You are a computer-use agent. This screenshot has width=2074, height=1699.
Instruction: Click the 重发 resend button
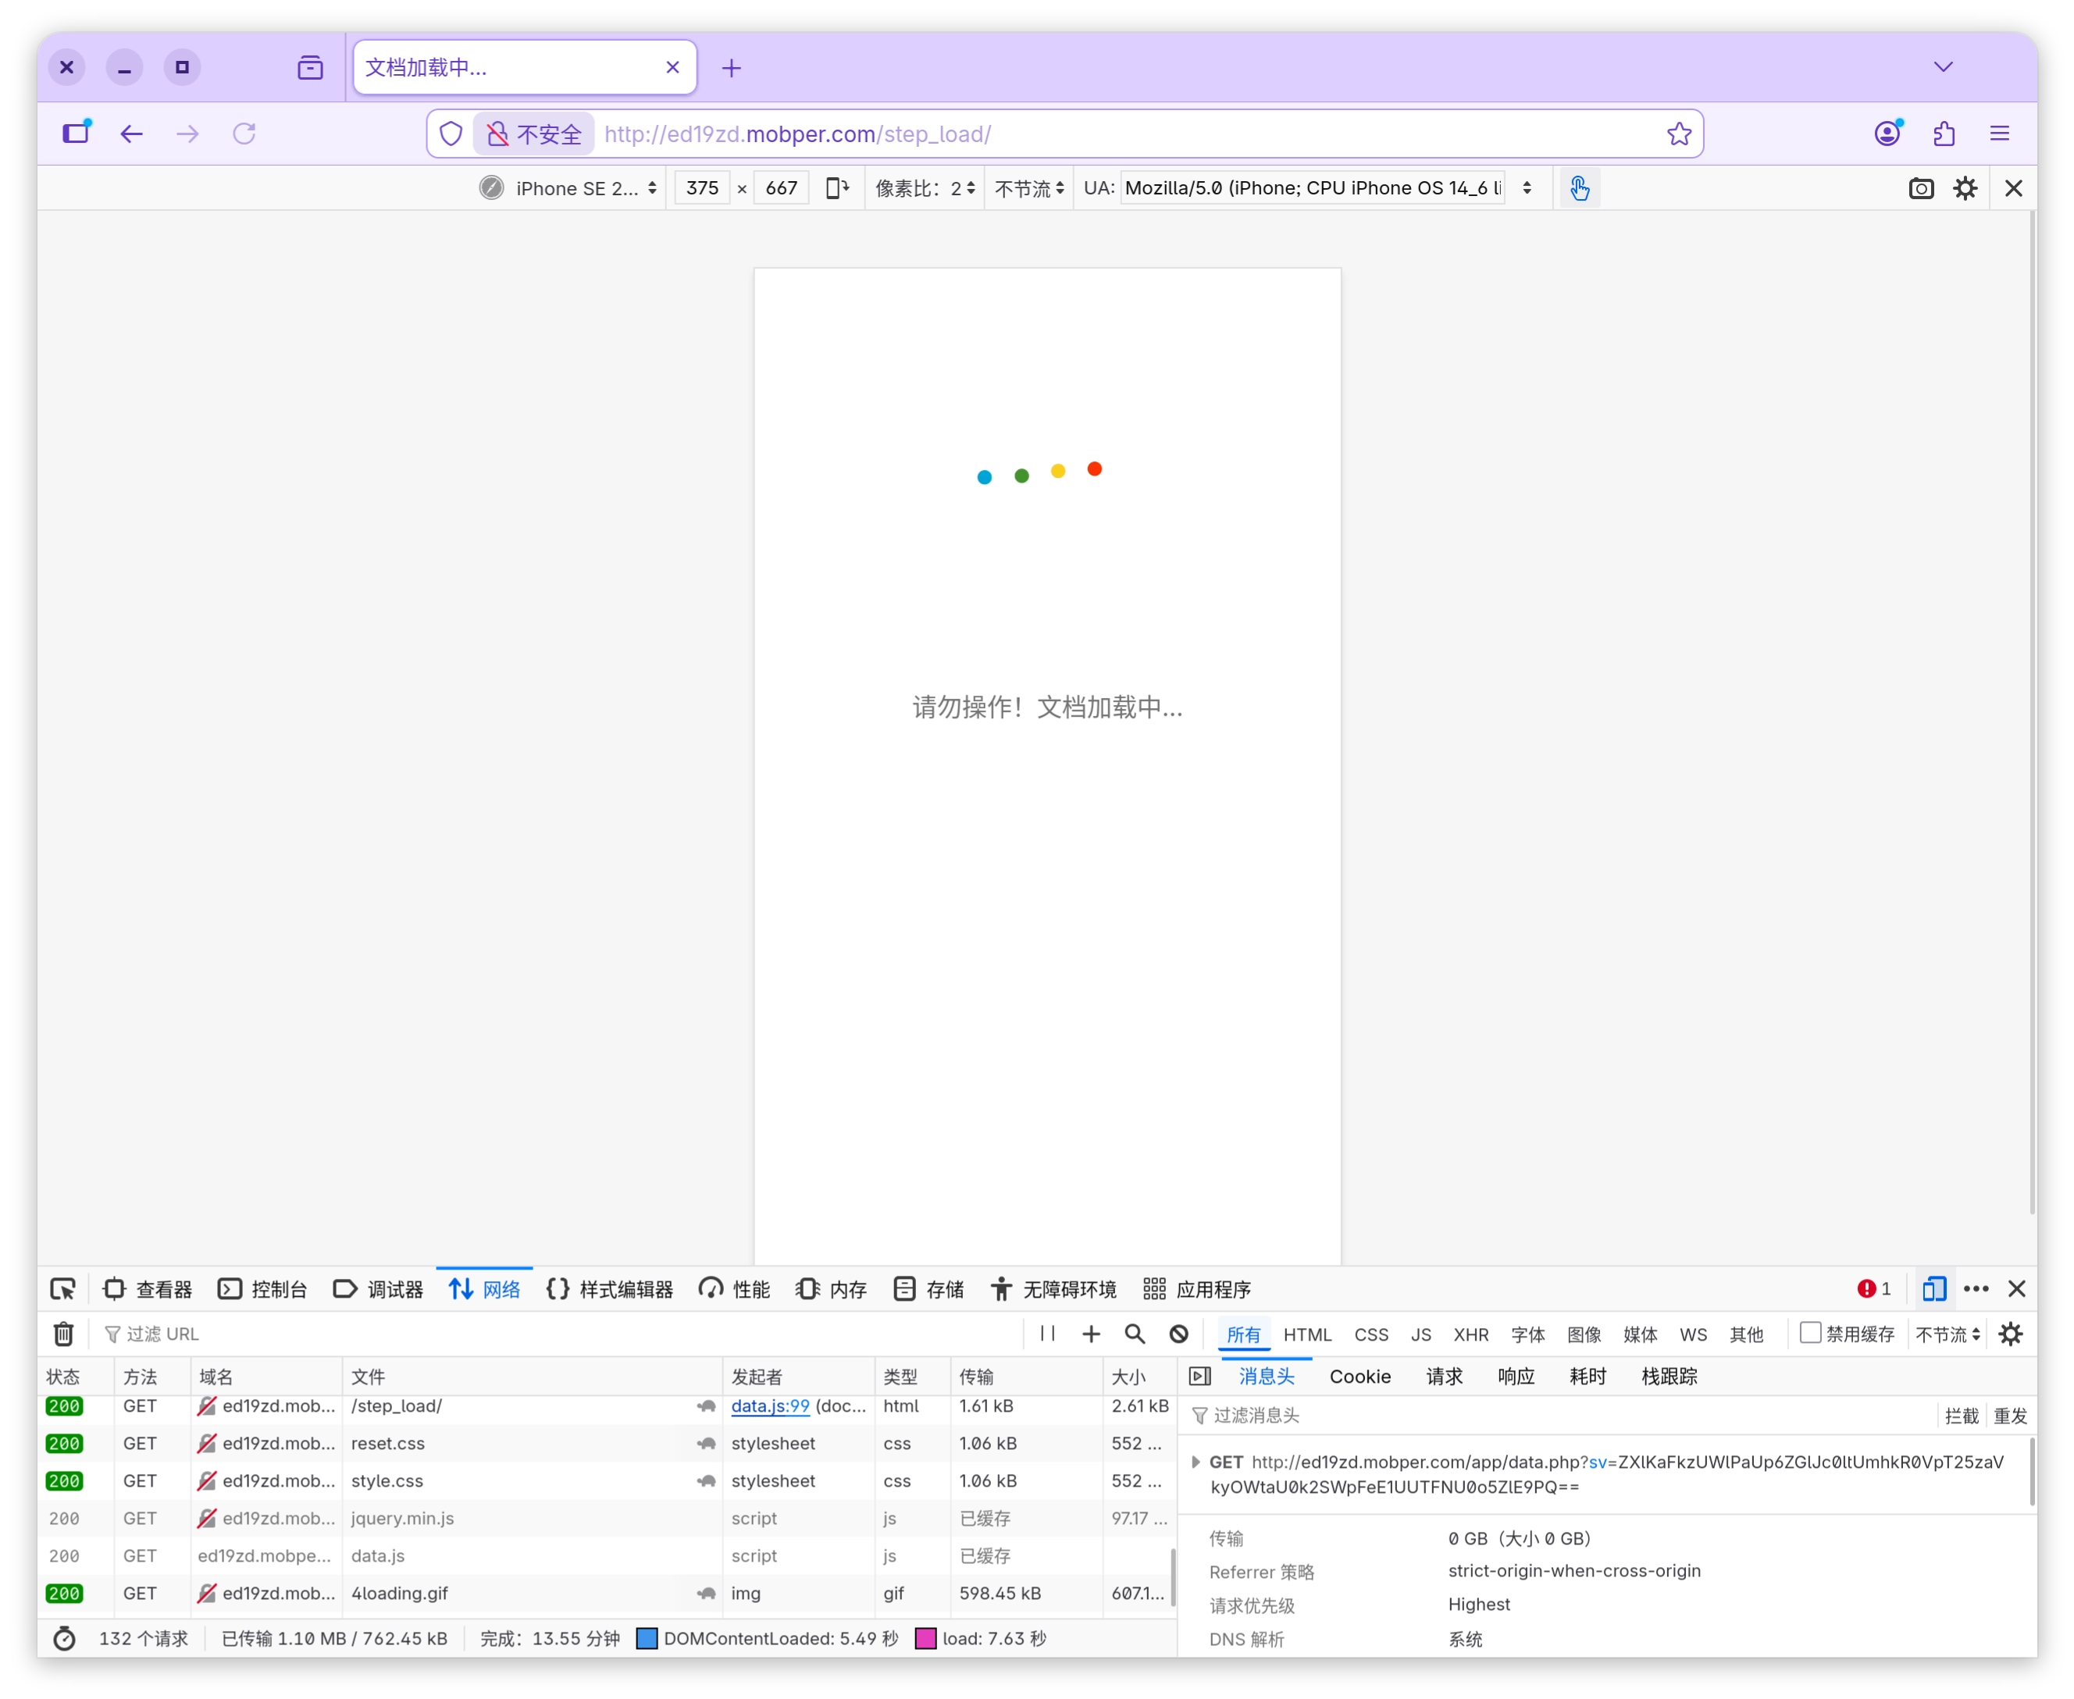[x=2009, y=1416]
